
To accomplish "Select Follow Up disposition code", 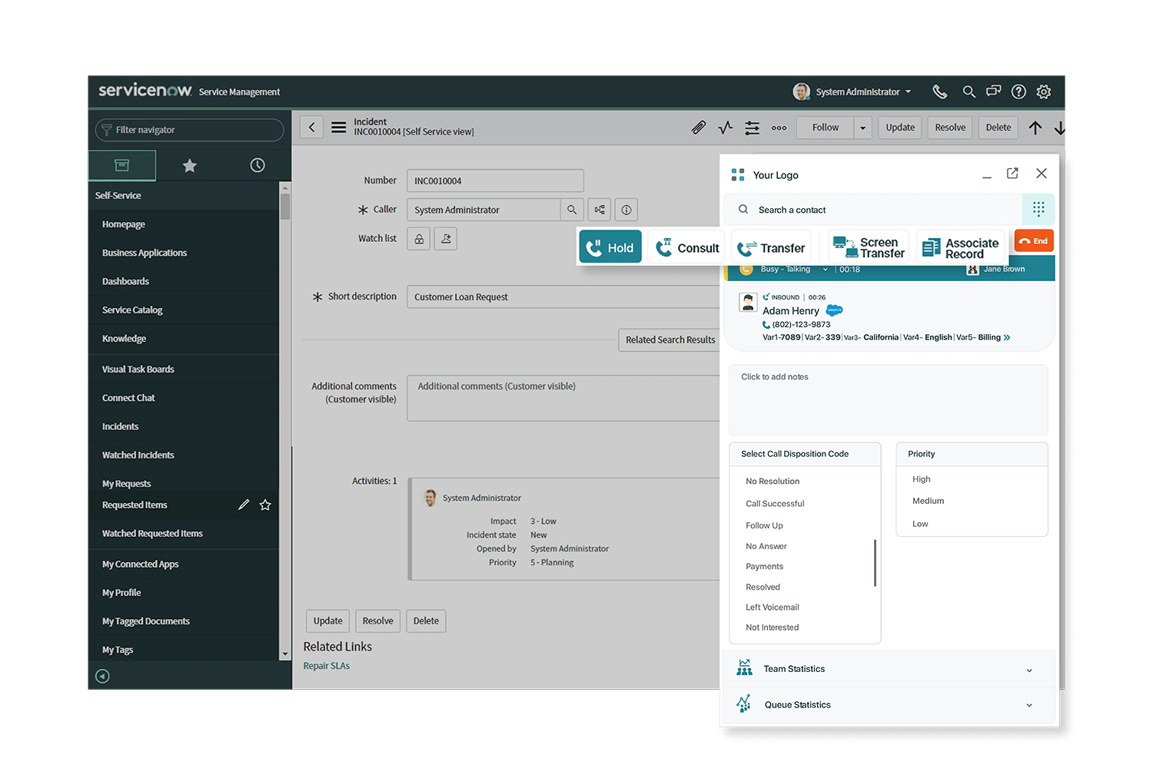I will tap(764, 525).
